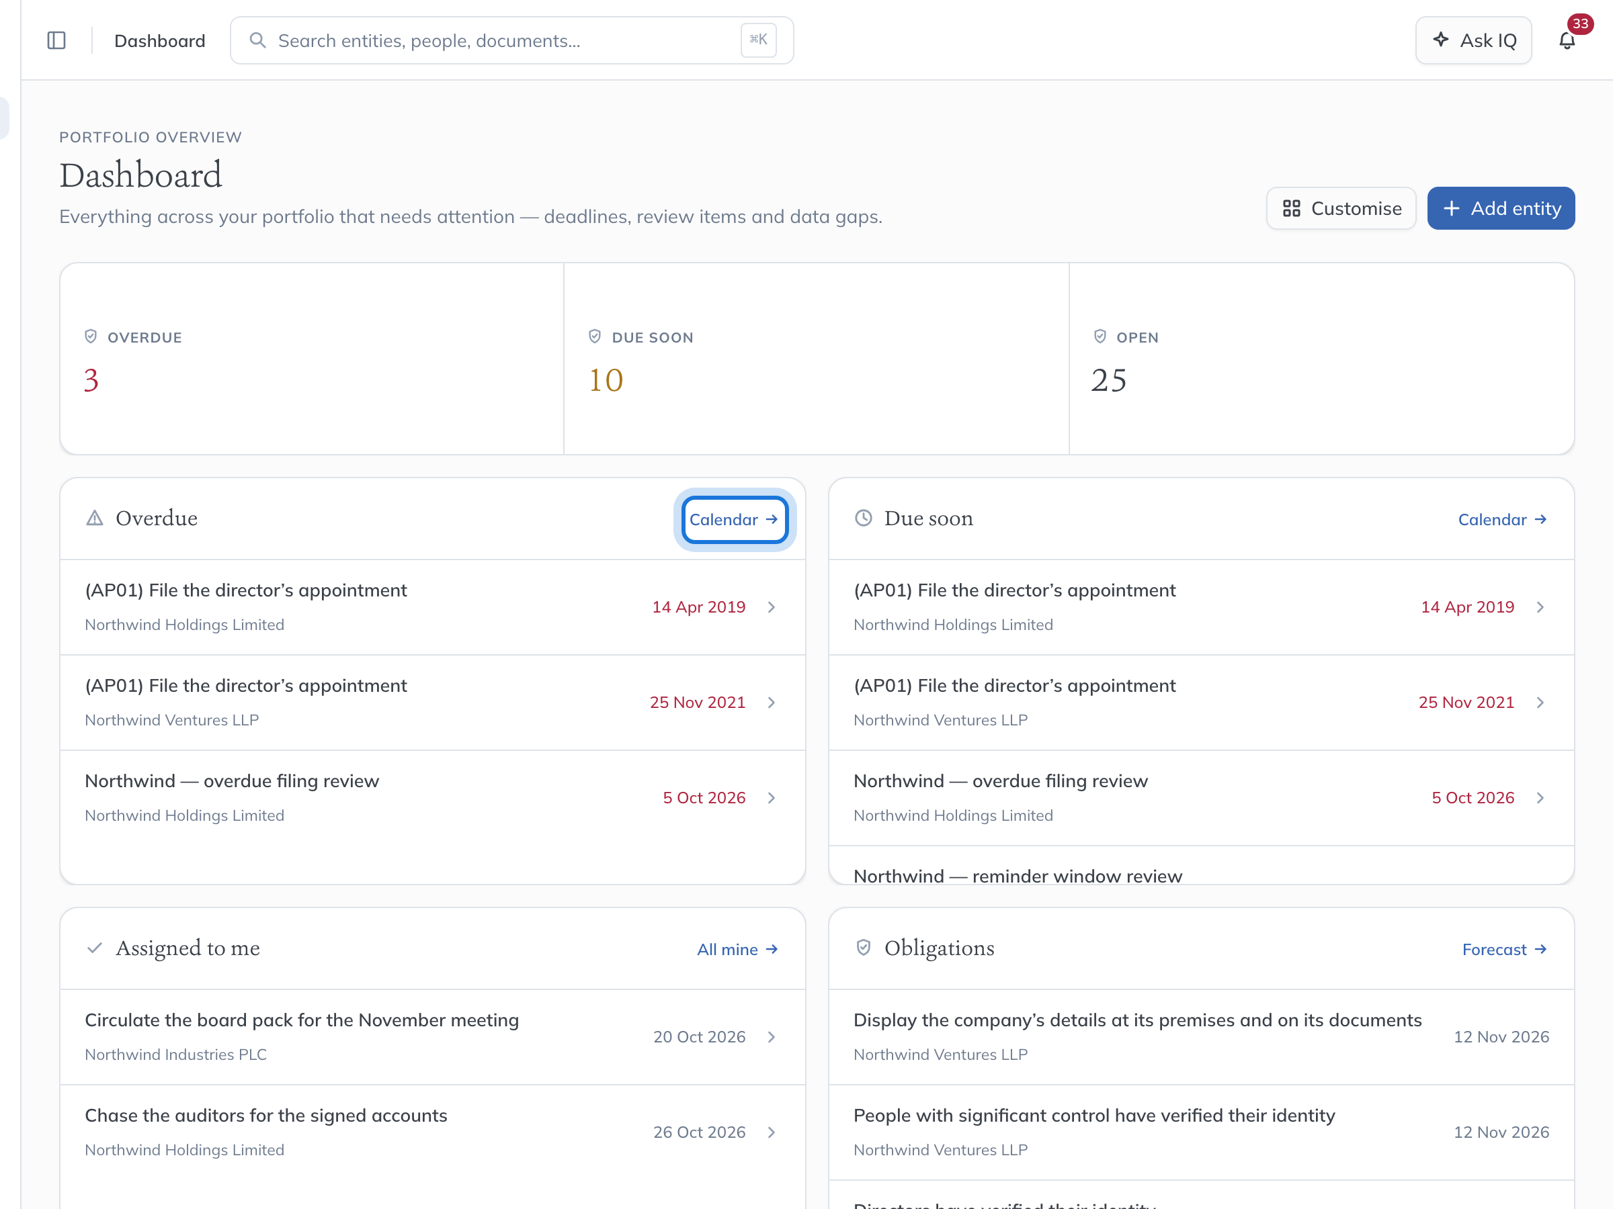Click the notification count badge 33
The image size is (1613, 1209).
(1580, 24)
